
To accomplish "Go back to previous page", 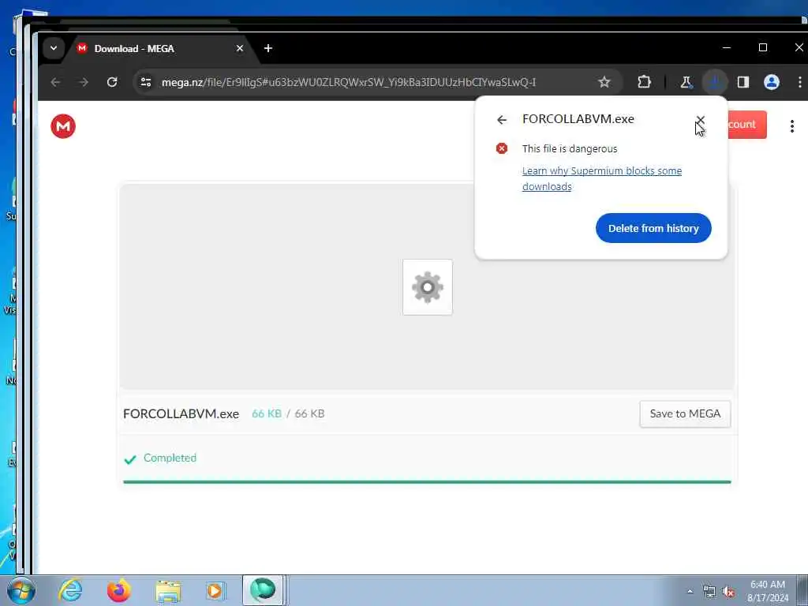I will (56, 82).
